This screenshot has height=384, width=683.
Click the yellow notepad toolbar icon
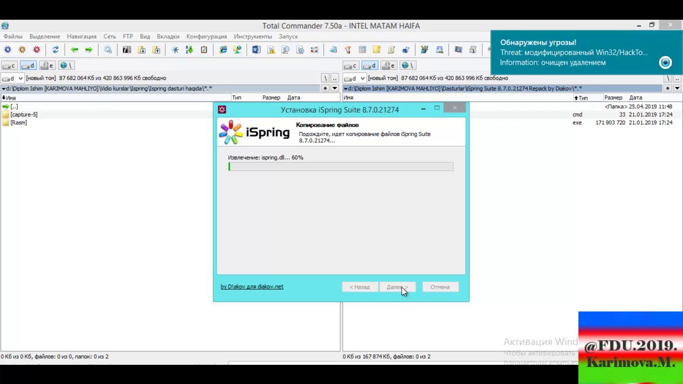pos(377,50)
